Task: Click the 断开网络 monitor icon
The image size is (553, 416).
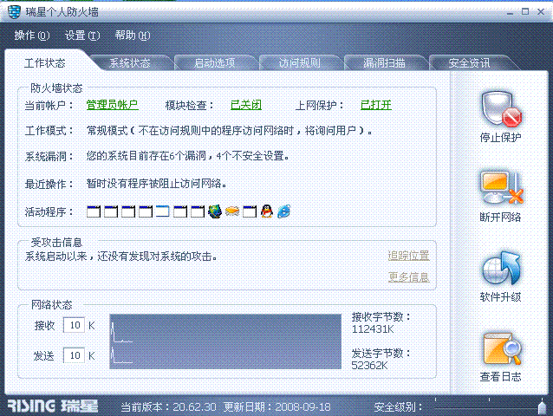Action: pos(501,187)
